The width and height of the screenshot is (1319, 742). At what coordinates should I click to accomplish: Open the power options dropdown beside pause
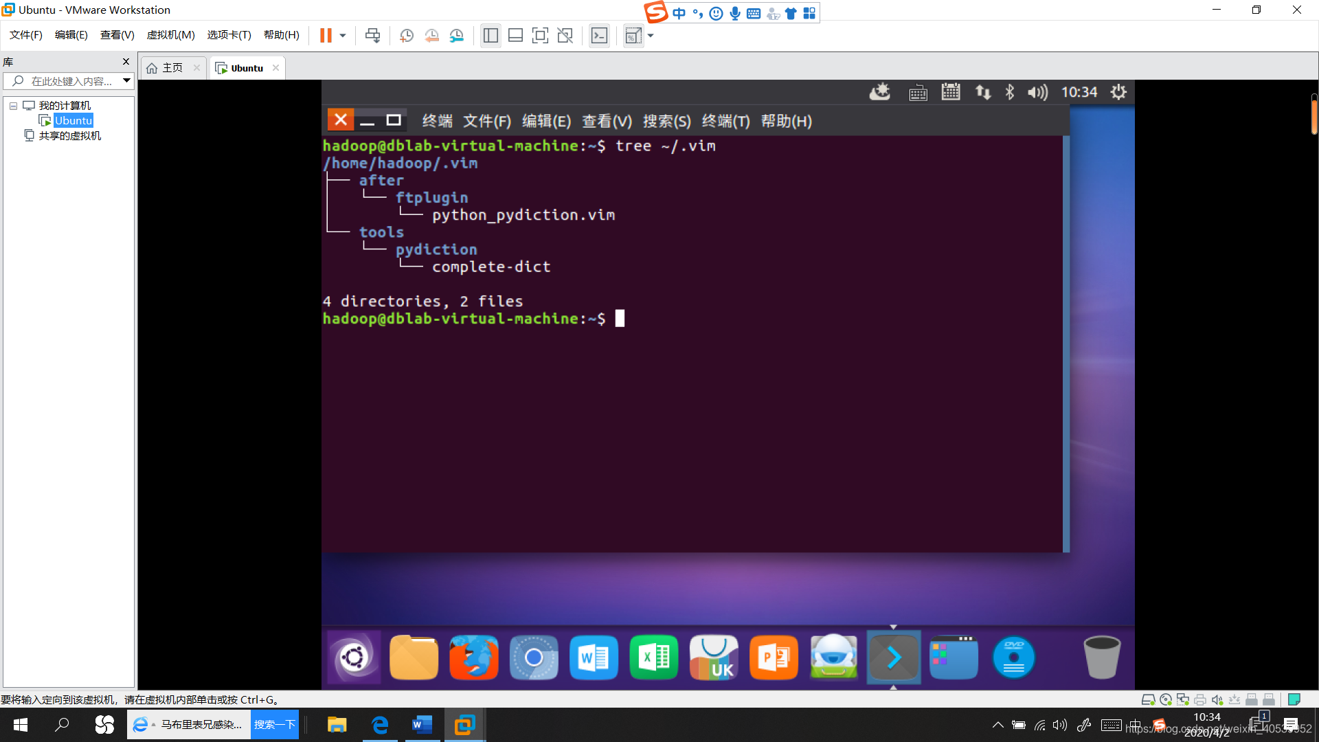(x=341, y=35)
